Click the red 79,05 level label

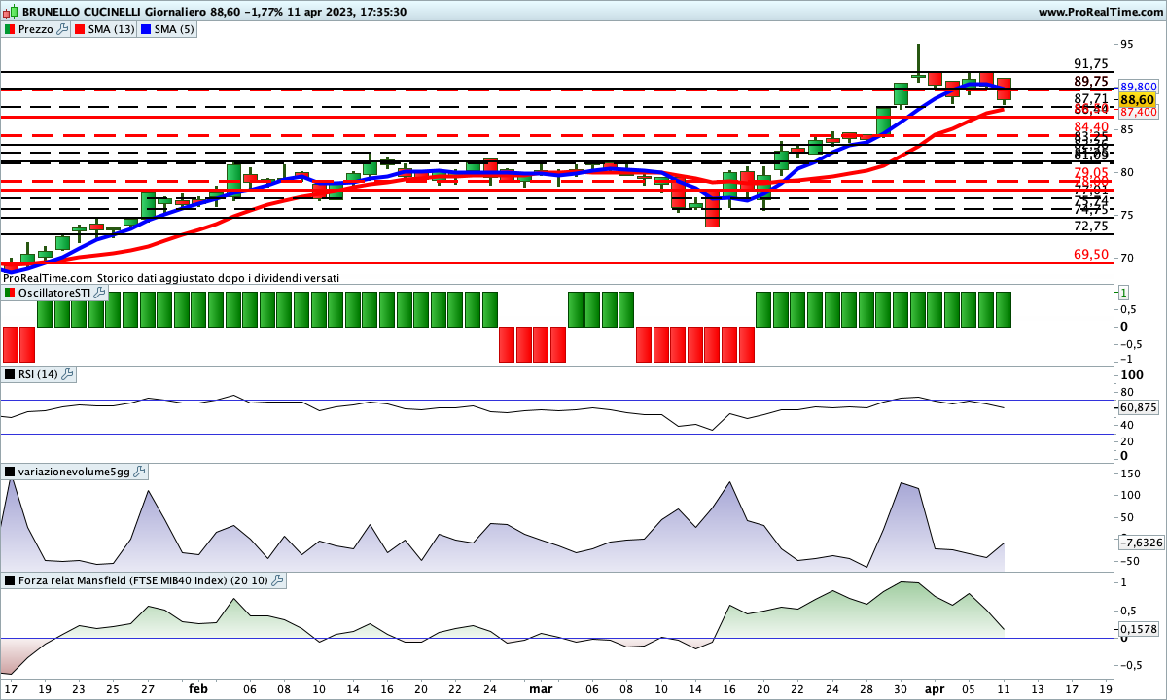point(1091,173)
